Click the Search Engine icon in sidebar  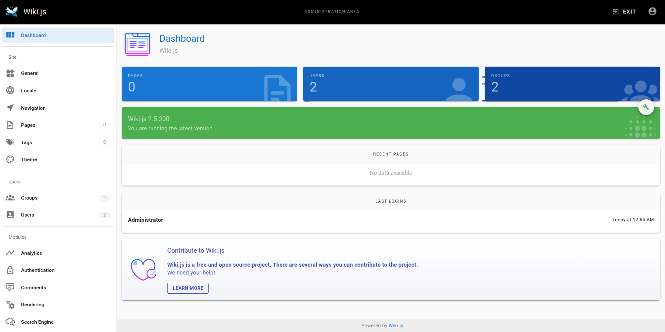[10, 322]
